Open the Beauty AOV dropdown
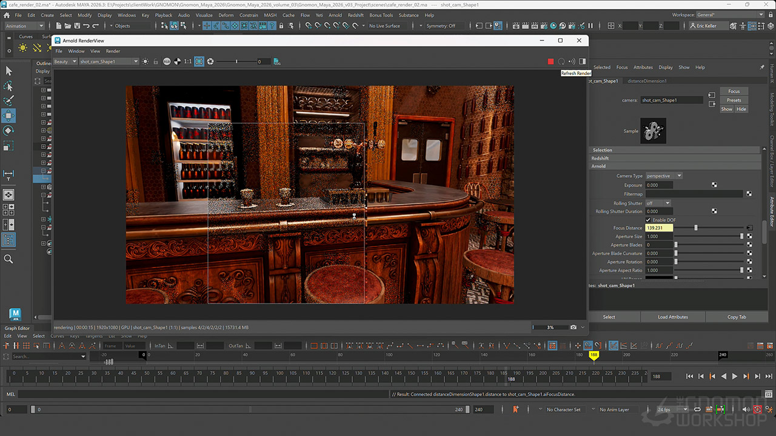The height and width of the screenshot is (436, 776). [65, 61]
